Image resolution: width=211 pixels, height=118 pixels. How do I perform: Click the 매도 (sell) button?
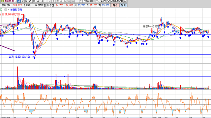123,5
